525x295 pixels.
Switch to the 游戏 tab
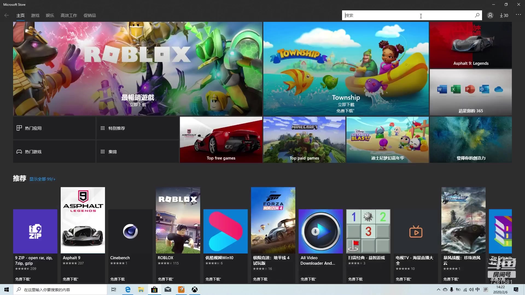[35, 16]
